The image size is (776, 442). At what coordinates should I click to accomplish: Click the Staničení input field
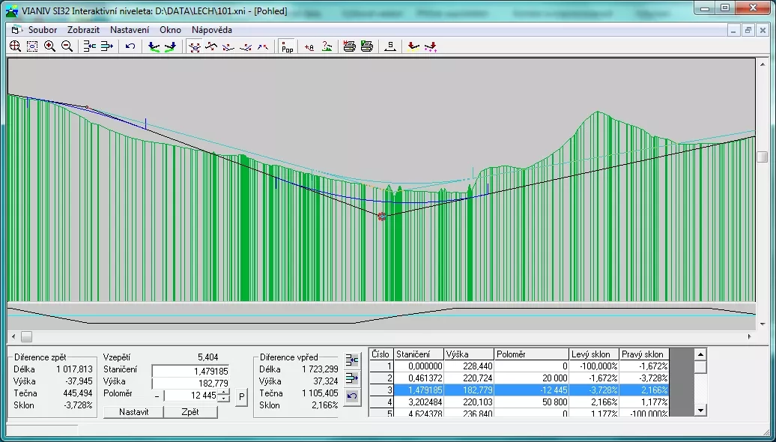point(191,371)
